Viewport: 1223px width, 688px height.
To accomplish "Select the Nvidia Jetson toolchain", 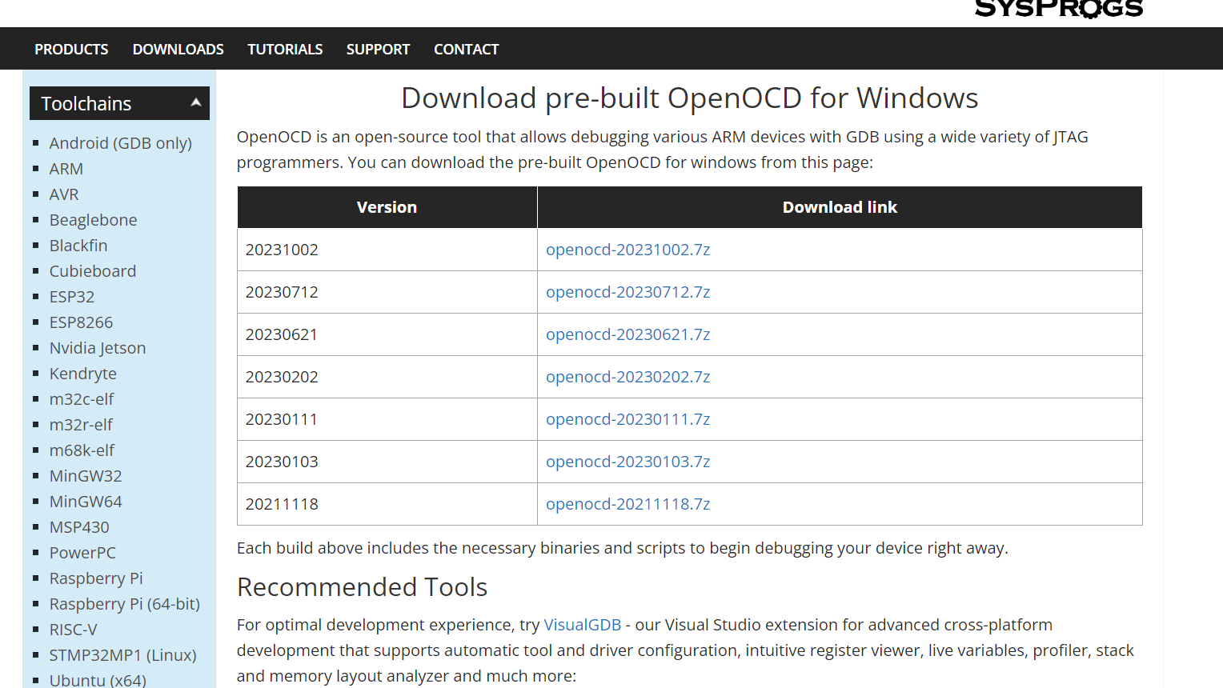I will coord(98,347).
